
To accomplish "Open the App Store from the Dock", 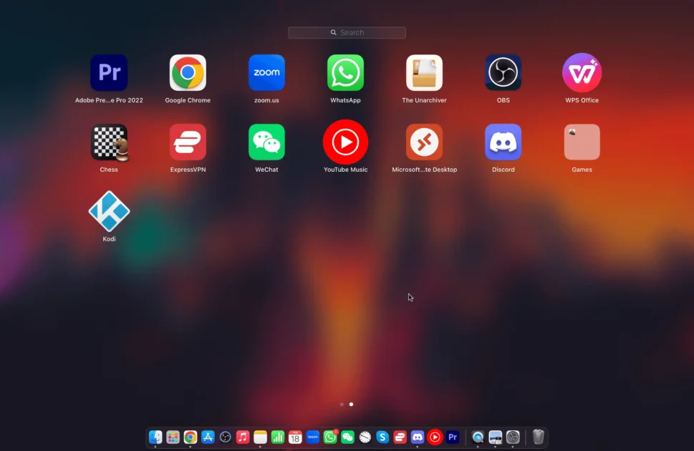I will (x=207, y=437).
